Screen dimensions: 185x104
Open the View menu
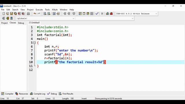23,10
